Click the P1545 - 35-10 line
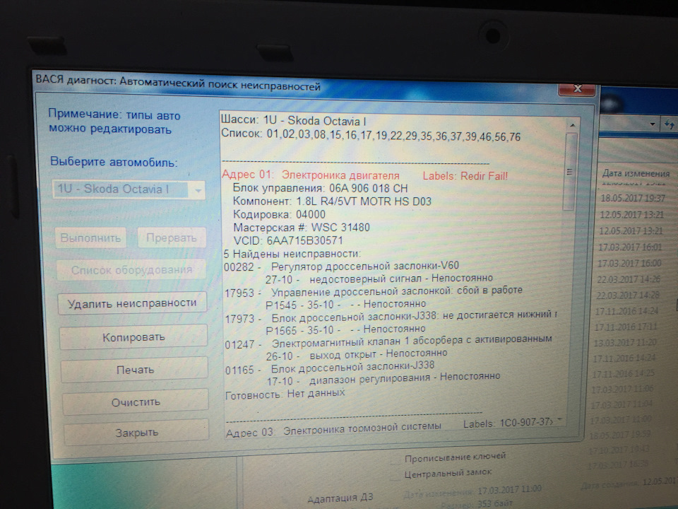Screen dimensions: 678x509 point(345,304)
